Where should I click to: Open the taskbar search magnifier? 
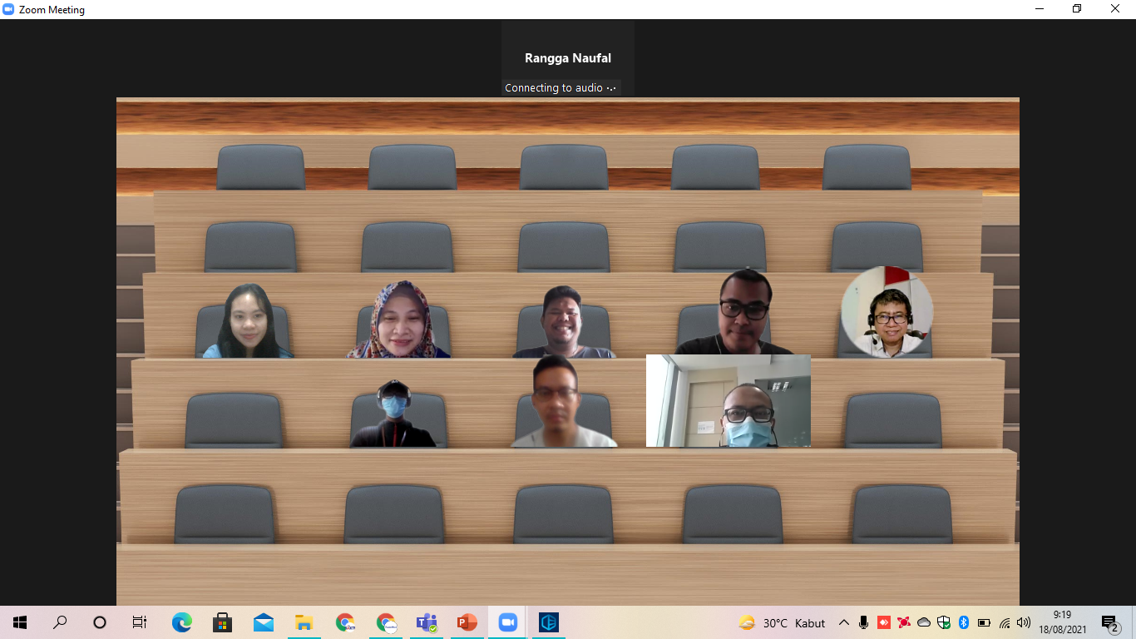click(x=60, y=622)
